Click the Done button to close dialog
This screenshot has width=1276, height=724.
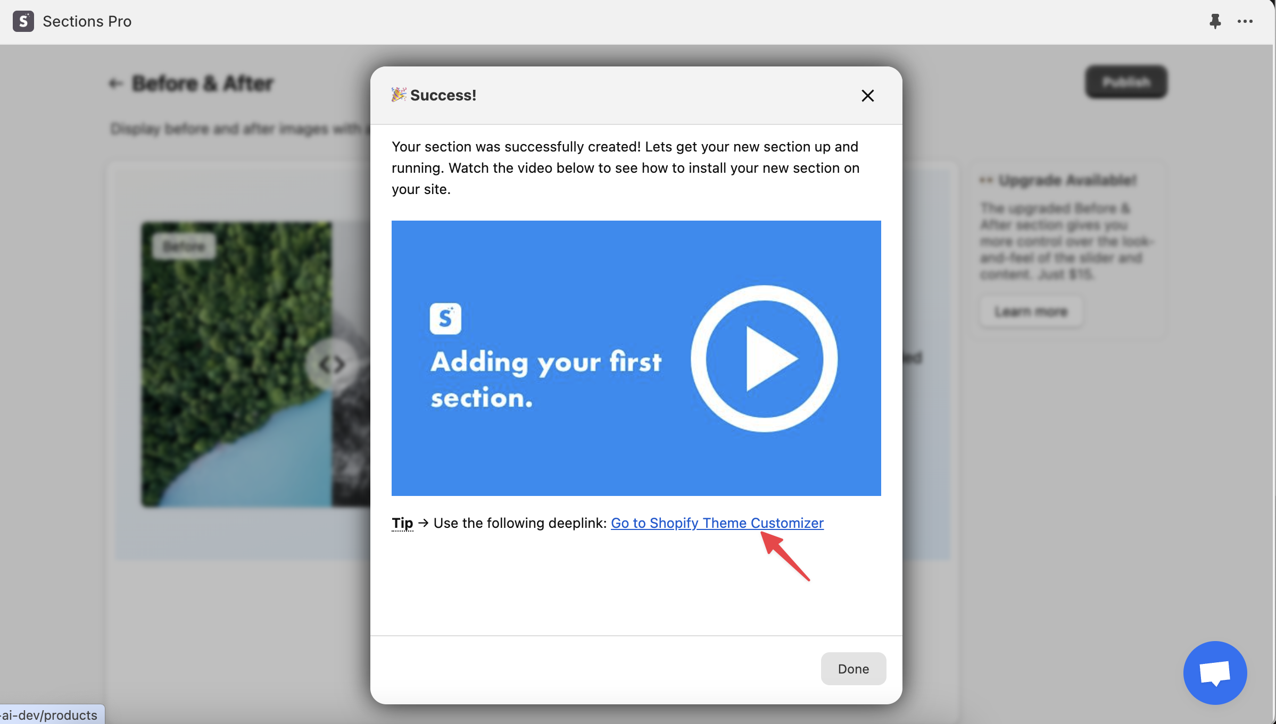853,668
